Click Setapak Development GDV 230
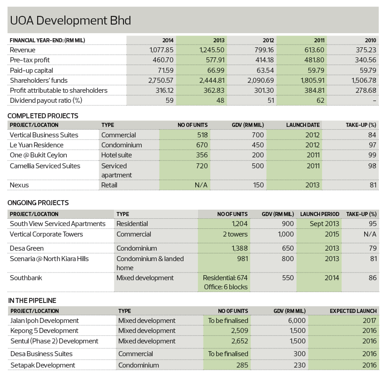Viewport: 386px width, 373px height. (x=300, y=365)
